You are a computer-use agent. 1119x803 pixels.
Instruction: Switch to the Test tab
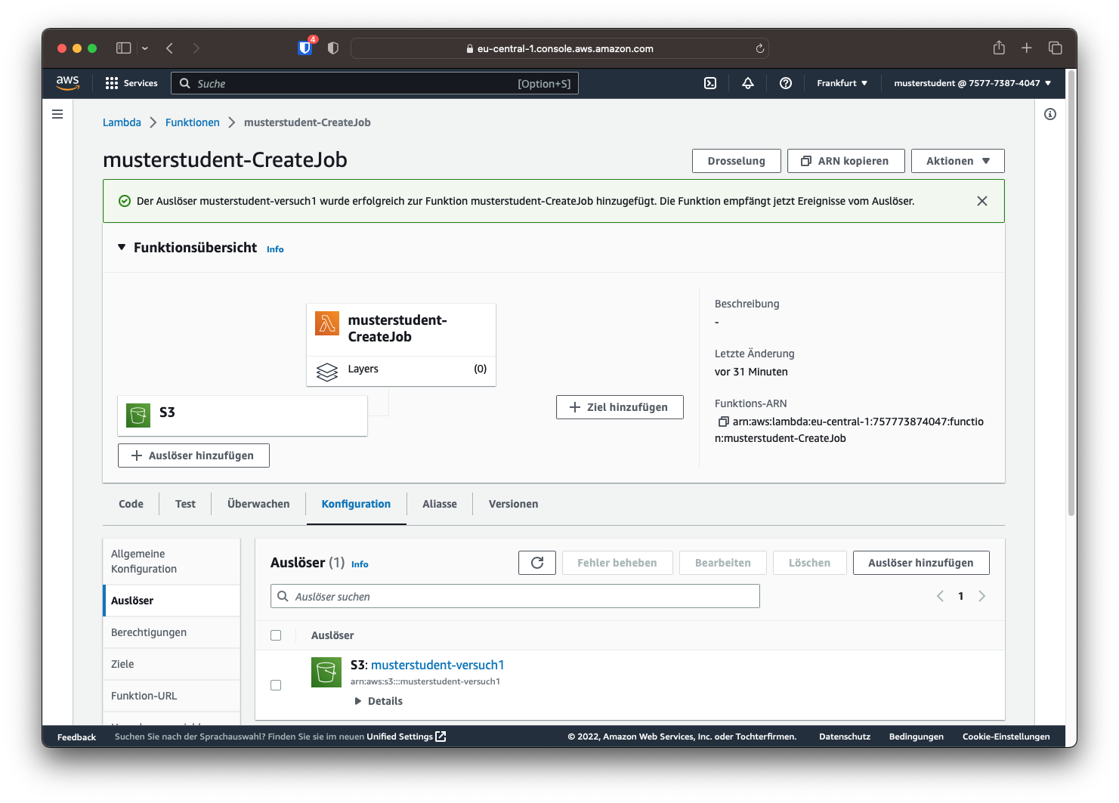click(185, 504)
